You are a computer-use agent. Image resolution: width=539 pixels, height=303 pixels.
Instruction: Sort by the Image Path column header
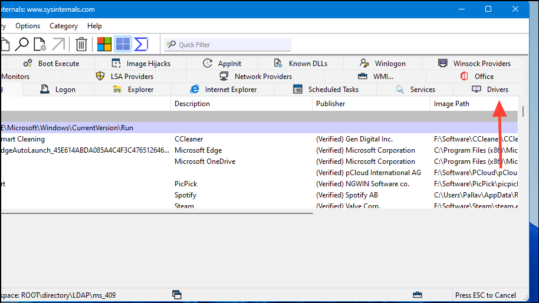pyautogui.click(x=474, y=104)
